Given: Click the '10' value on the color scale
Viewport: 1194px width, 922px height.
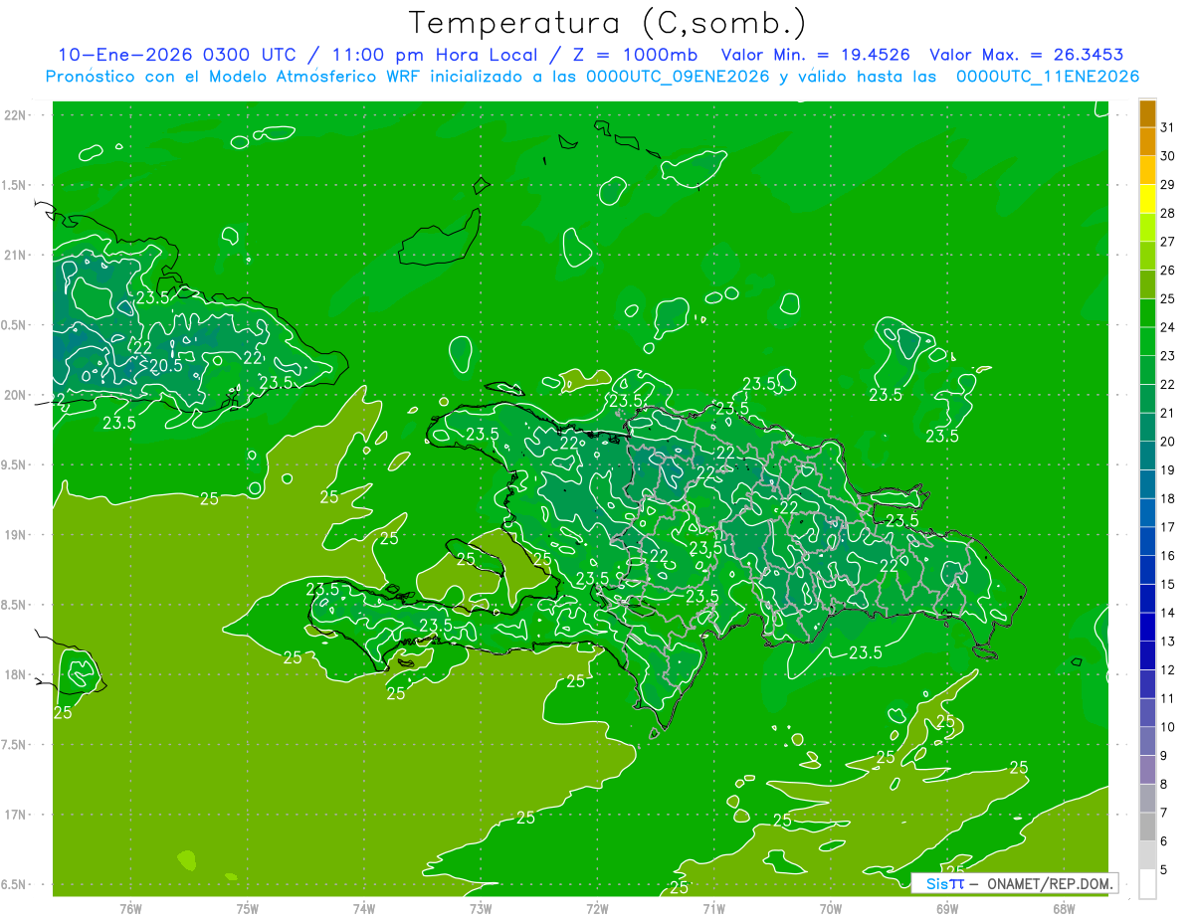Looking at the screenshot, I should pyautogui.click(x=1168, y=727).
